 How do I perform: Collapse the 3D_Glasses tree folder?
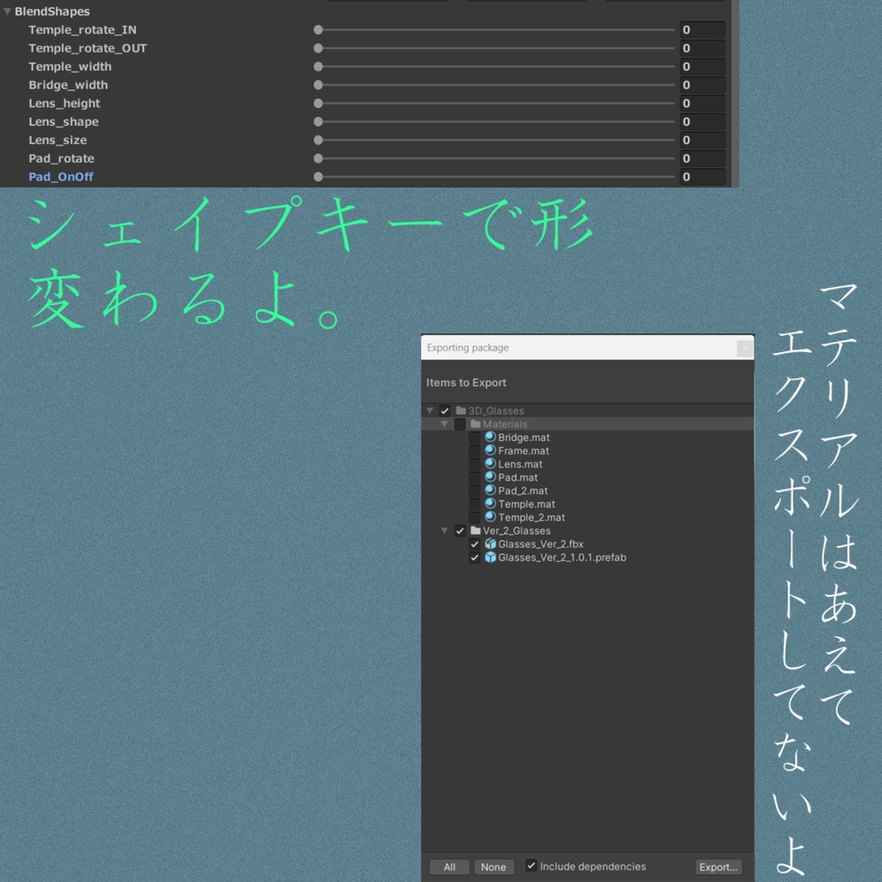(x=430, y=411)
